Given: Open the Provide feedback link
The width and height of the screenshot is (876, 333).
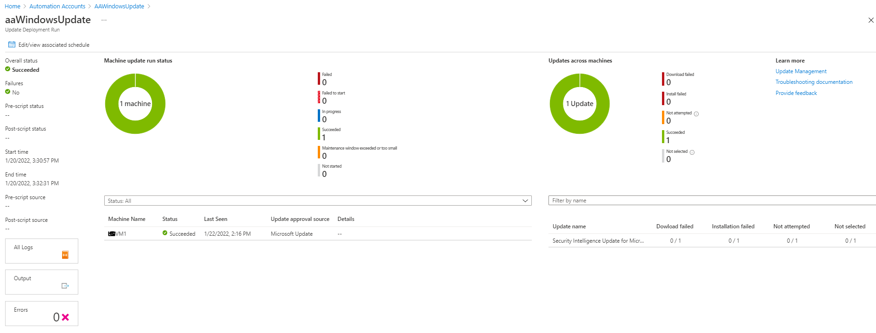Looking at the screenshot, I should pyautogui.click(x=796, y=93).
